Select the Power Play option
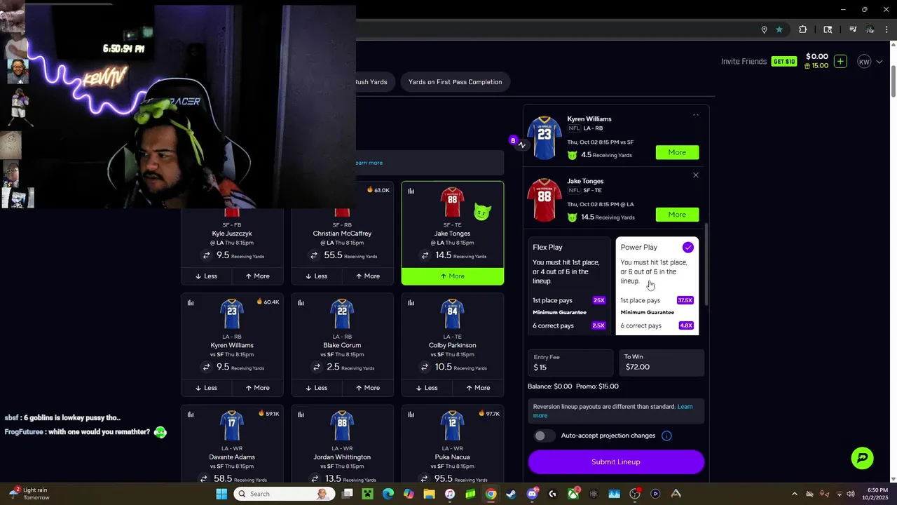This screenshot has width=897, height=505. tap(657, 288)
